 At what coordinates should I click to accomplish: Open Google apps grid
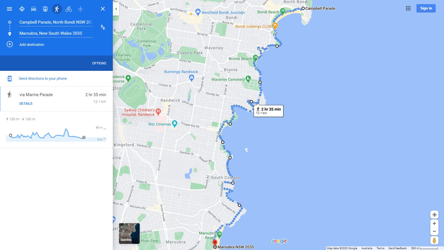(408, 8)
